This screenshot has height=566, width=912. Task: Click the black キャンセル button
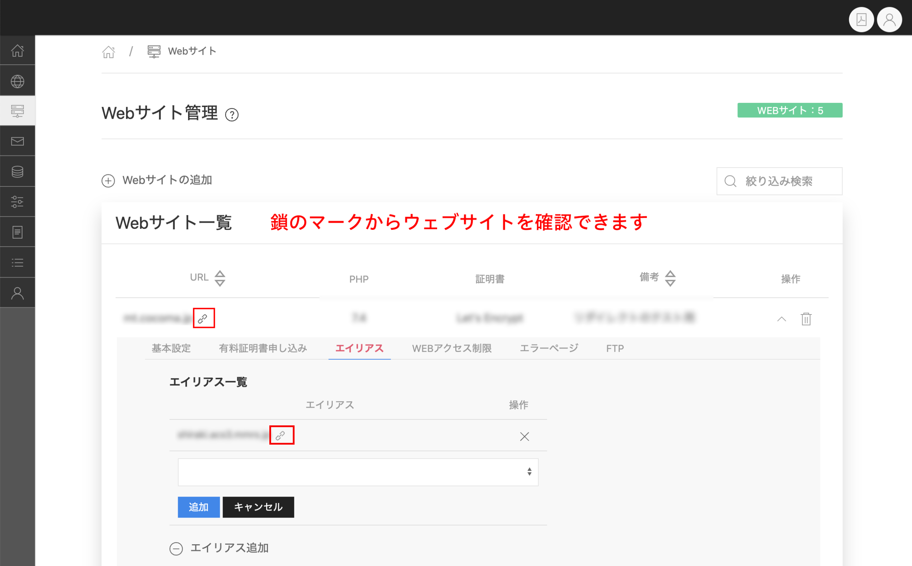(x=258, y=507)
